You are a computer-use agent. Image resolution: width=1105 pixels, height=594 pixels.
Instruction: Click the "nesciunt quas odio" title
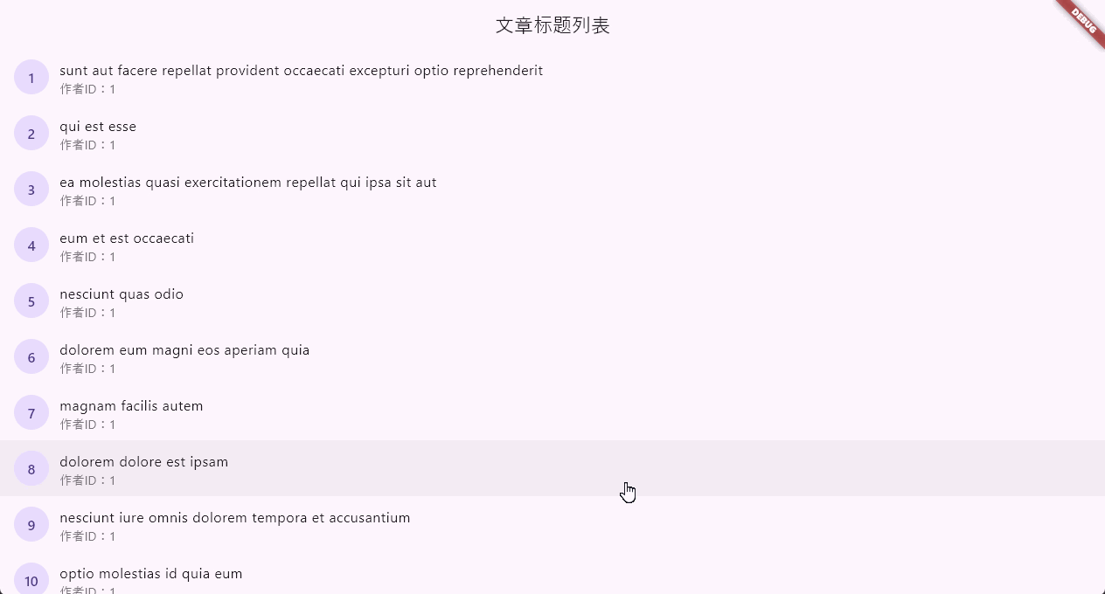(x=122, y=294)
